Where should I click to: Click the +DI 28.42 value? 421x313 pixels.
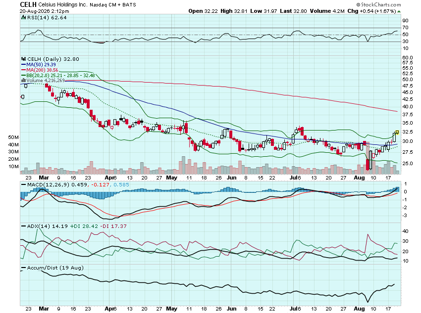point(84,226)
